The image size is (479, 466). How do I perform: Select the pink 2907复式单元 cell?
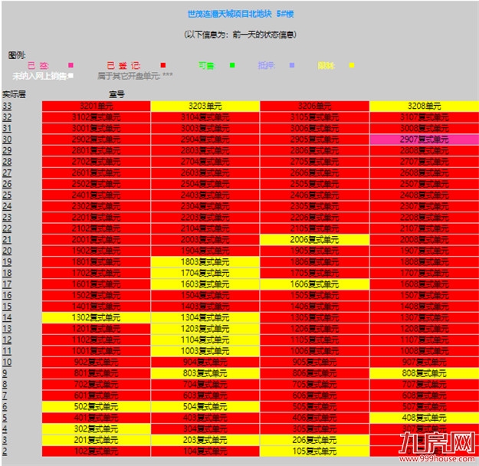tap(424, 139)
